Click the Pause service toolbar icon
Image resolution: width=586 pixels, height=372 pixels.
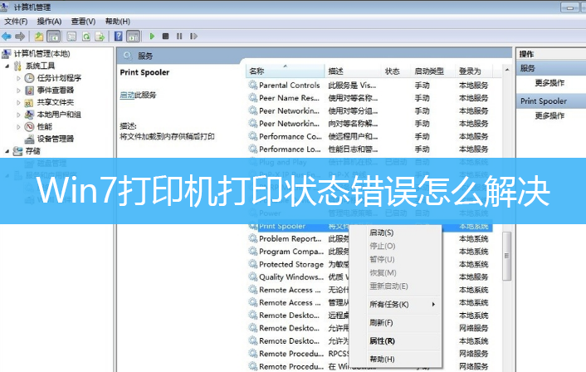click(x=179, y=37)
